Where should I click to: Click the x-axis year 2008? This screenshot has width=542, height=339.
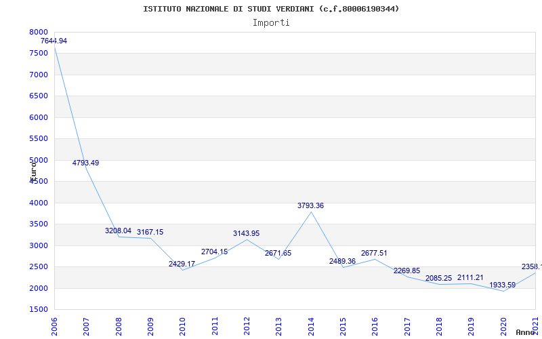point(119,327)
